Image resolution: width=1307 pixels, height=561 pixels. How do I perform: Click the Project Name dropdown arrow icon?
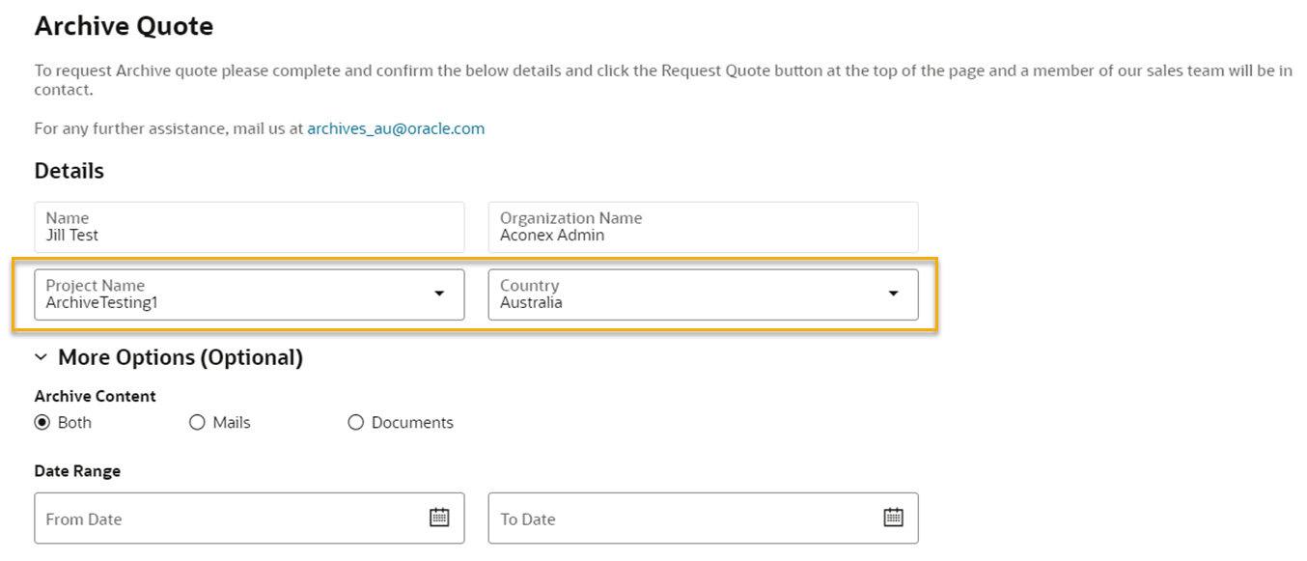(x=439, y=294)
